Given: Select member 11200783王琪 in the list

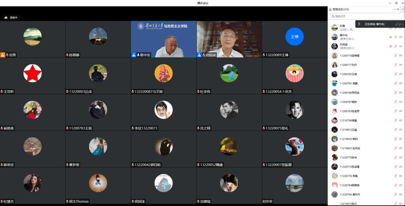Looking at the screenshot, I should (x=348, y=74).
